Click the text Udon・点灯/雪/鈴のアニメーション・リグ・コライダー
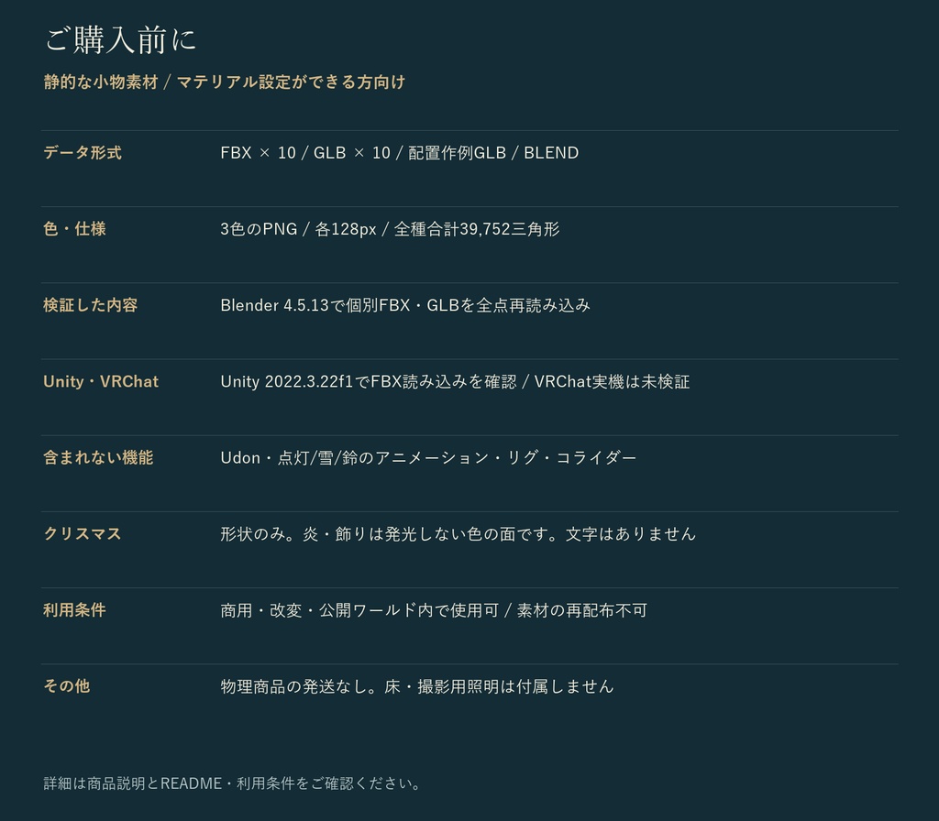The height and width of the screenshot is (821, 939). point(428,458)
